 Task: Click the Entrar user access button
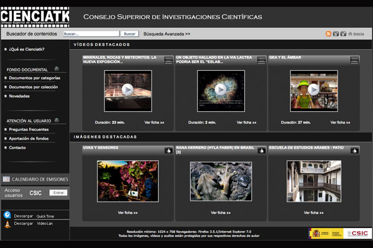[58, 193]
